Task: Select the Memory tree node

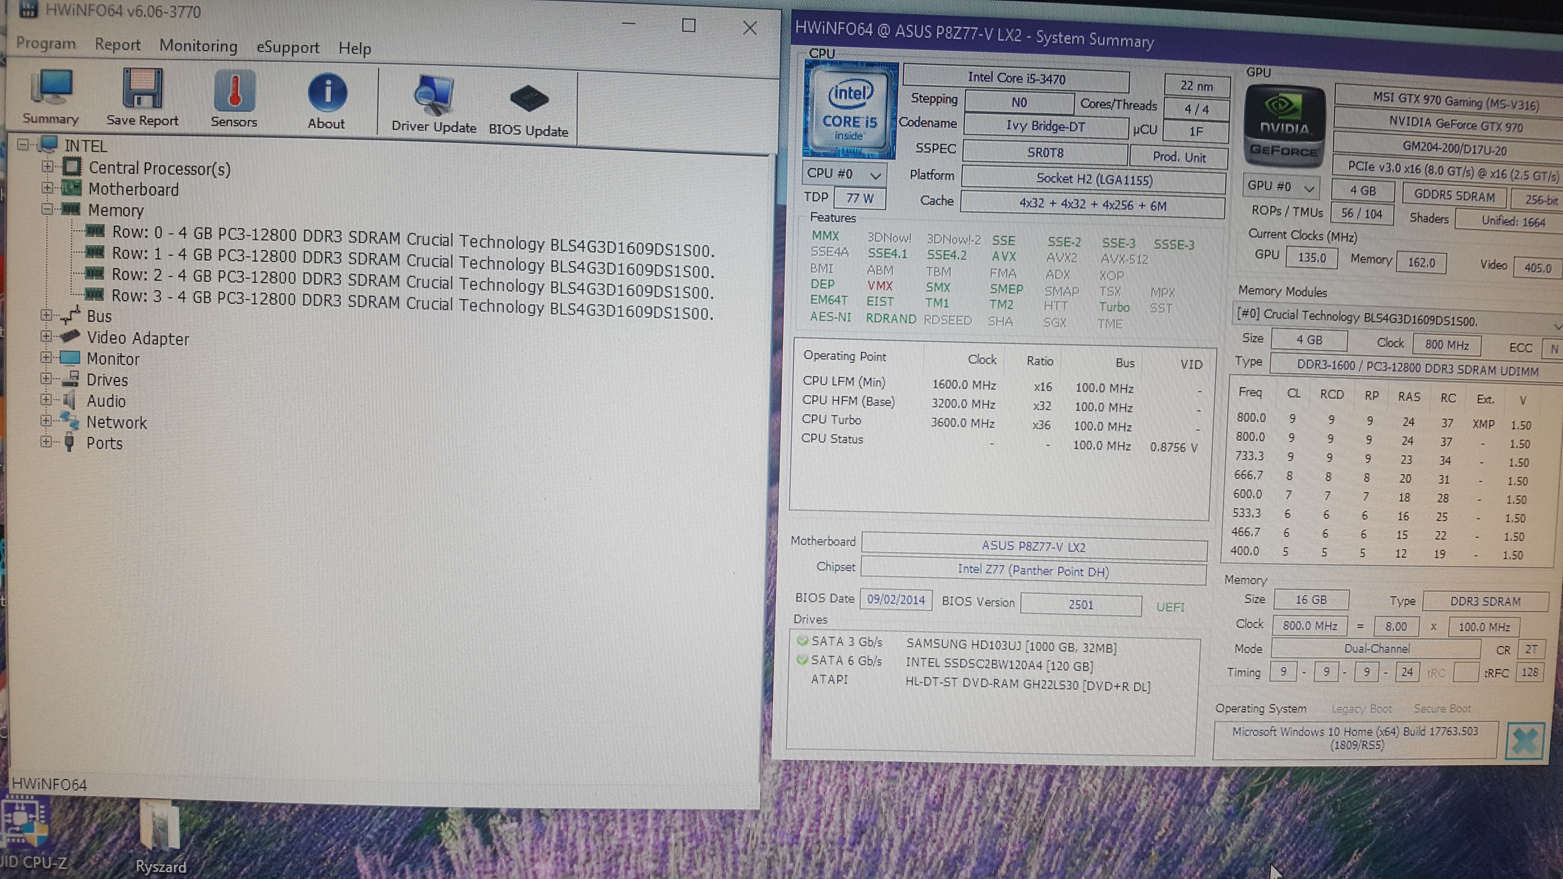Action: pyautogui.click(x=116, y=211)
